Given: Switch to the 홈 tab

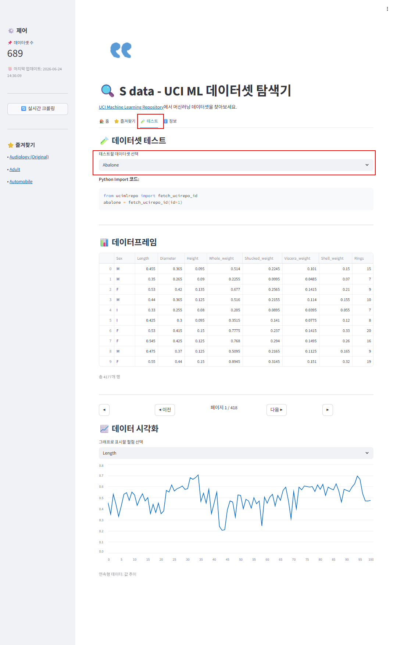Looking at the screenshot, I should [104, 121].
